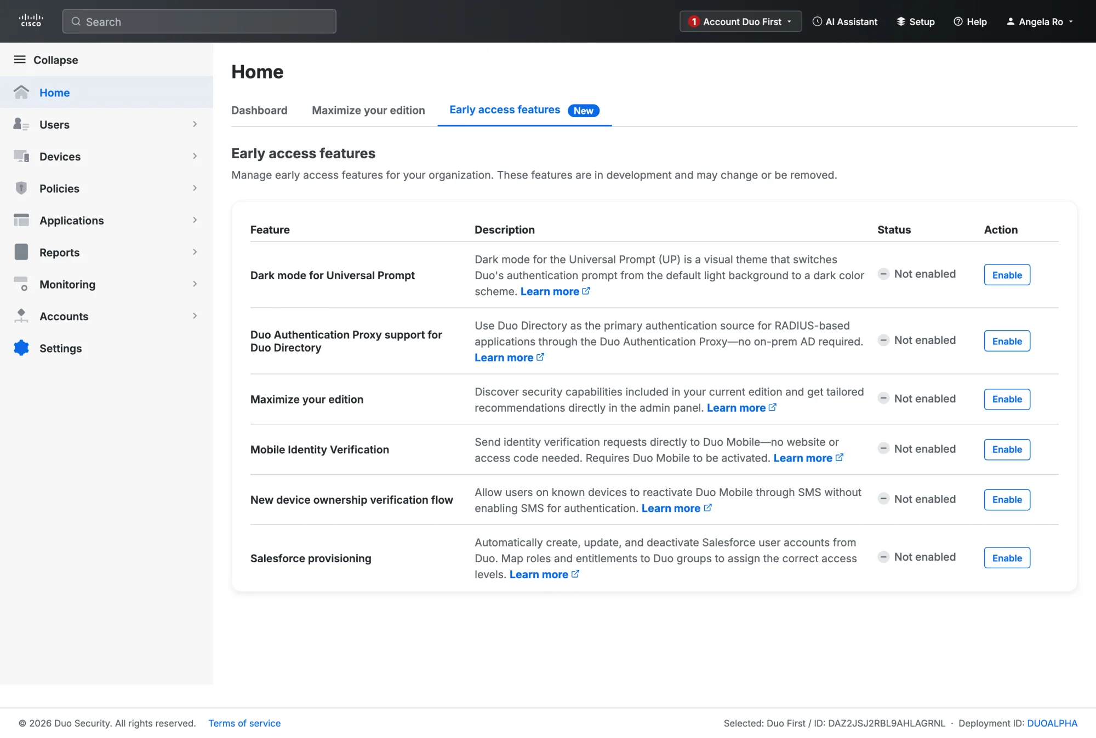Expand the Policies menu chevron
Image resolution: width=1096 pixels, height=738 pixels.
point(195,188)
